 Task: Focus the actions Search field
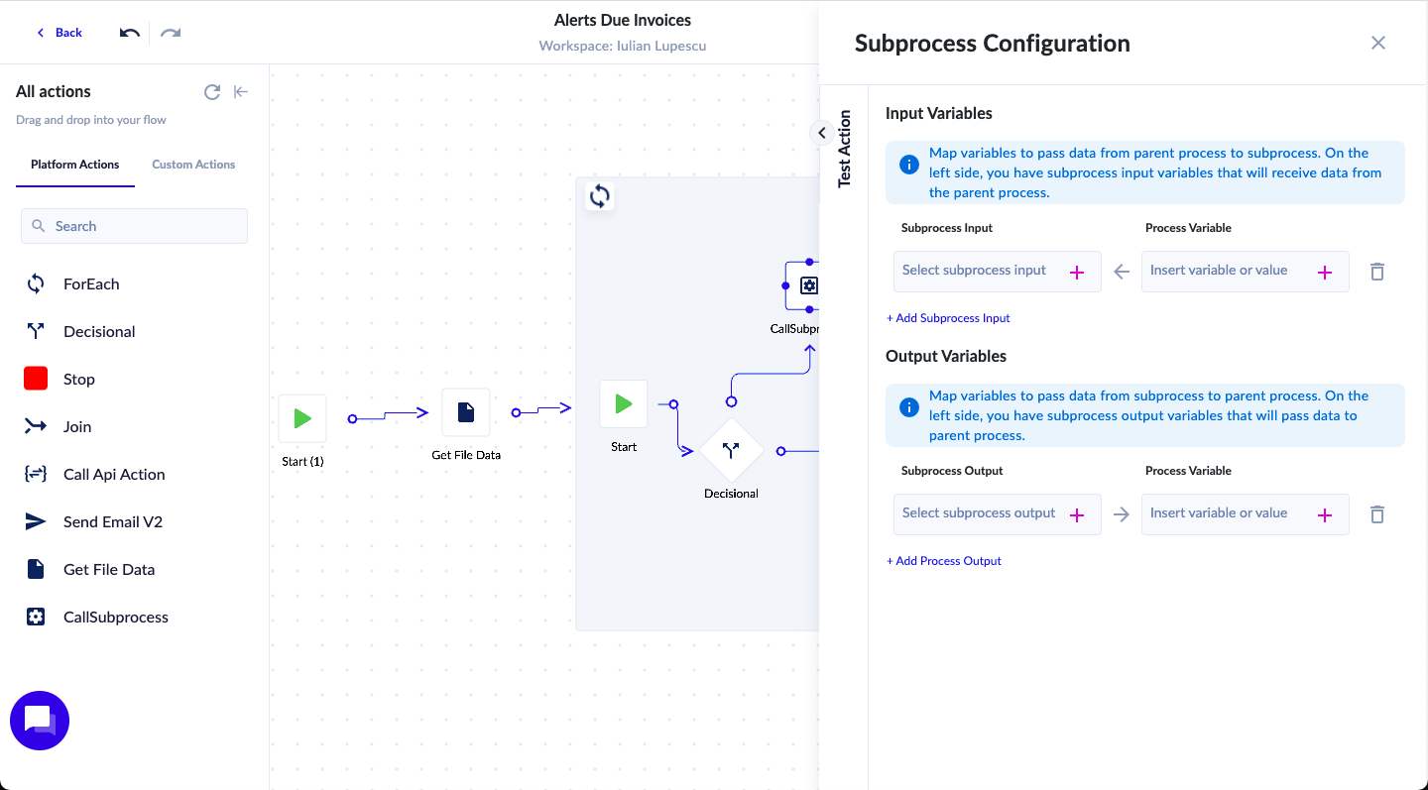pyautogui.click(x=134, y=226)
